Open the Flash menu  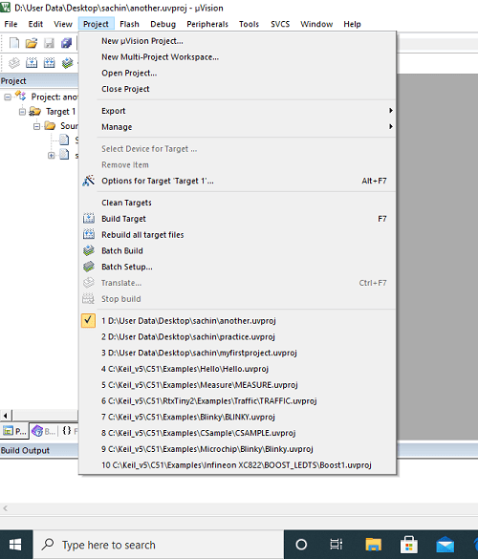pos(129,24)
